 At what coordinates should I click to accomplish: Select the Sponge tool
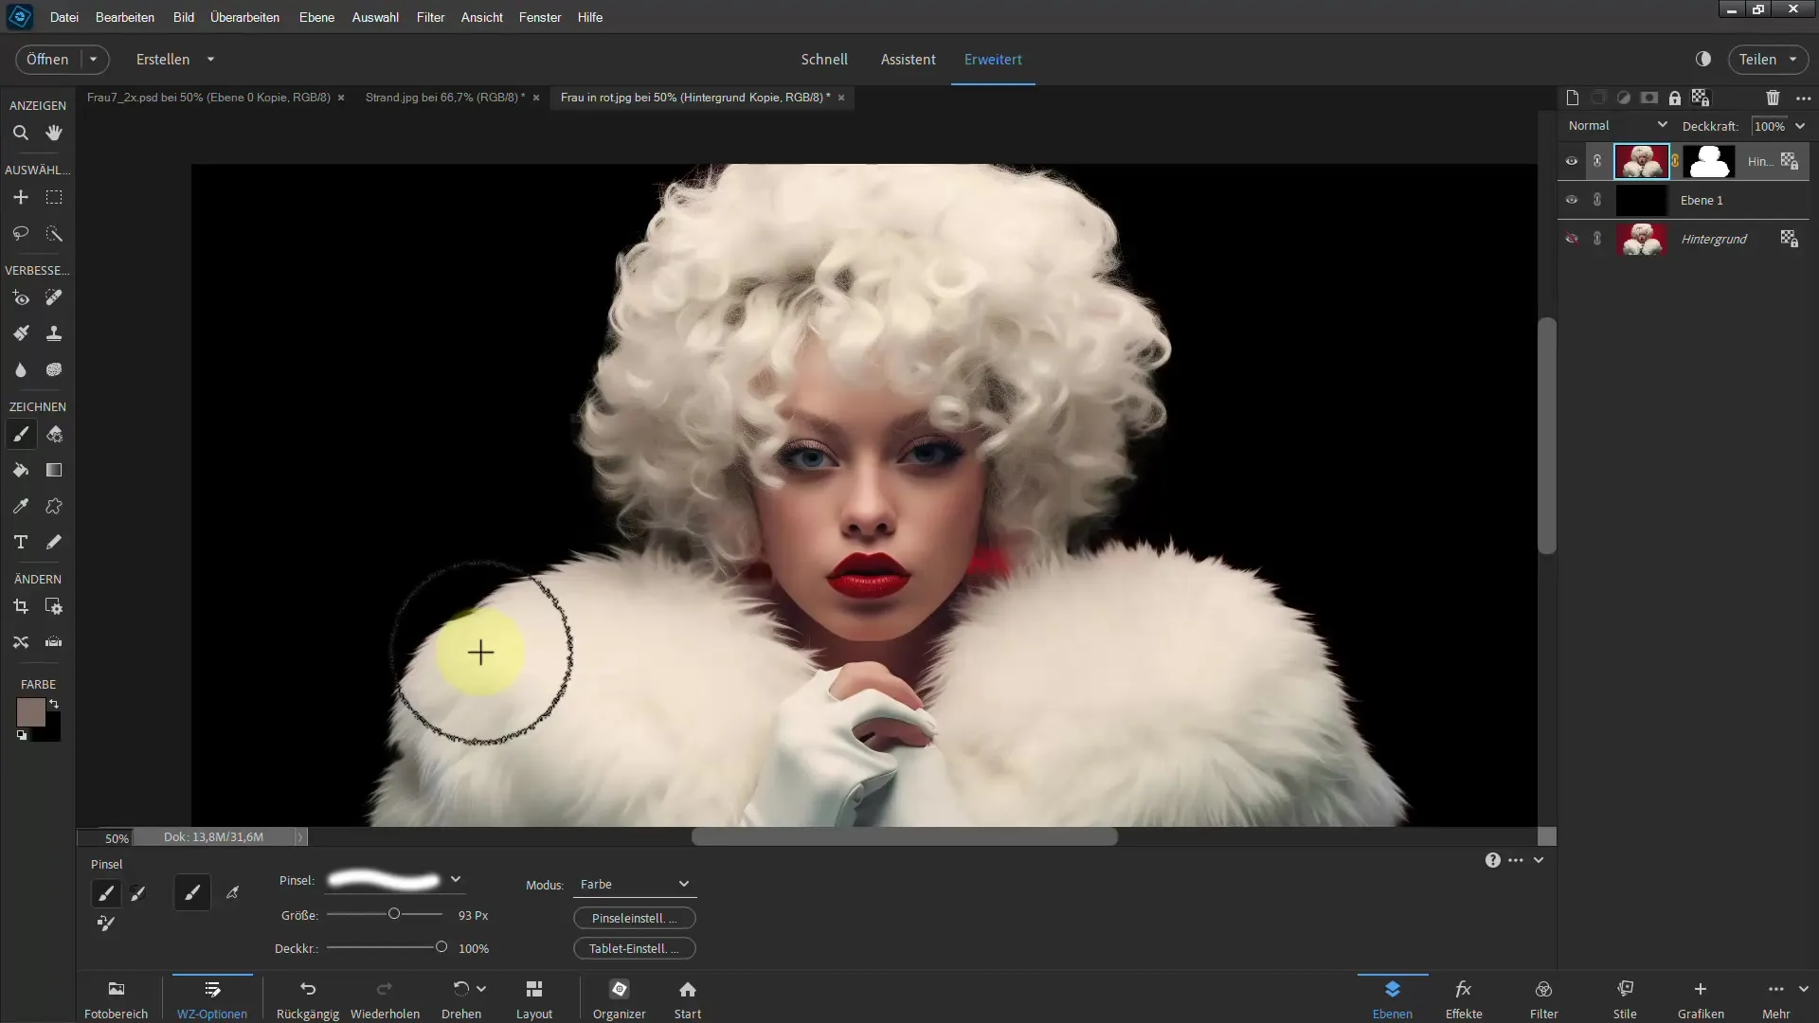pyautogui.click(x=54, y=369)
